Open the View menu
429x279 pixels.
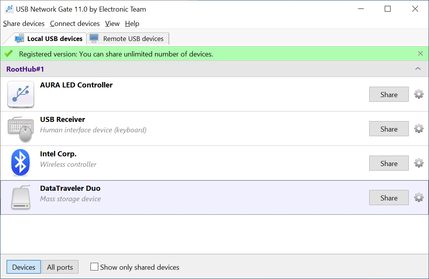click(x=112, y=24)
